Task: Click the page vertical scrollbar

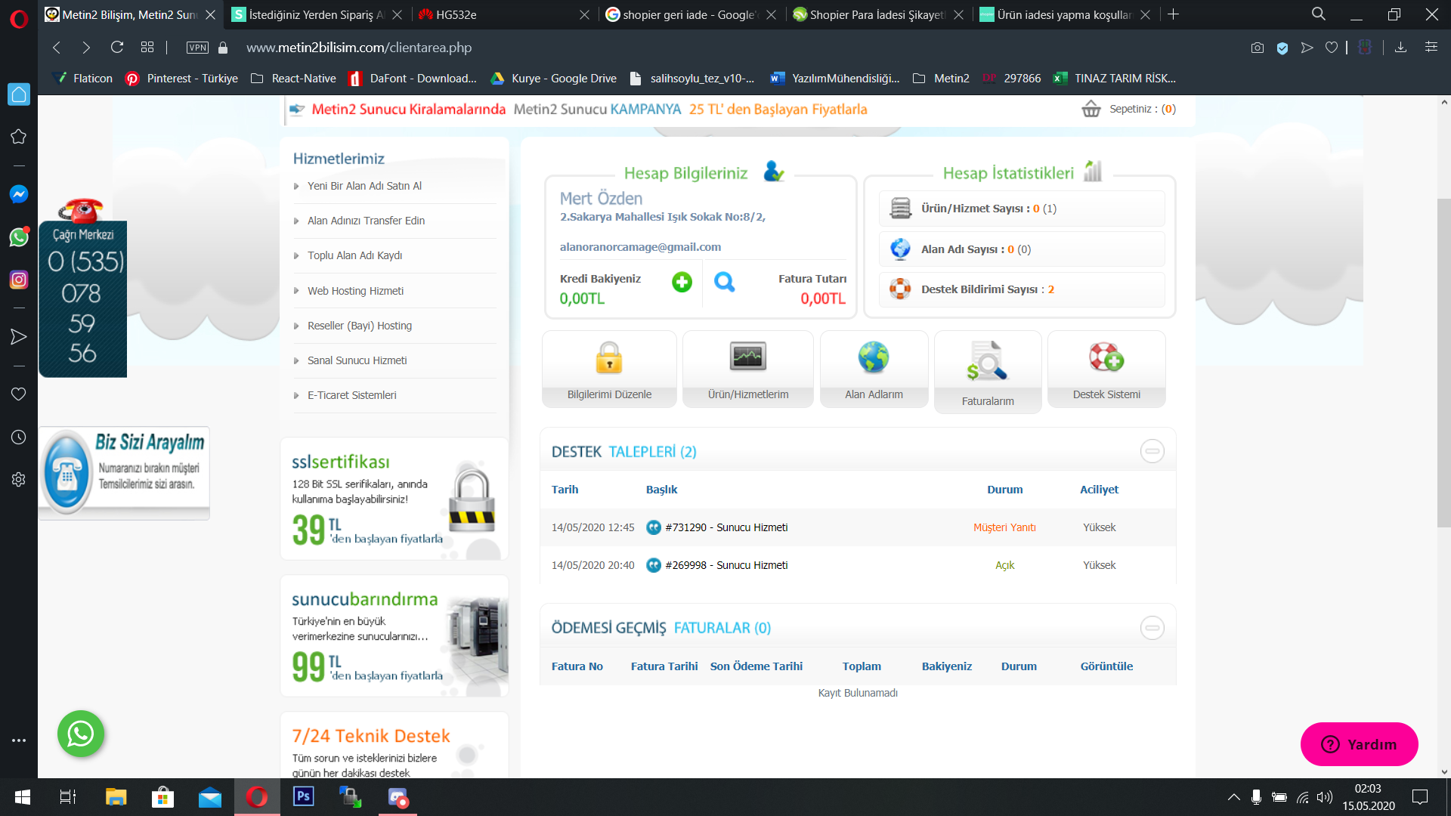Action: [x=1444, y=363]
